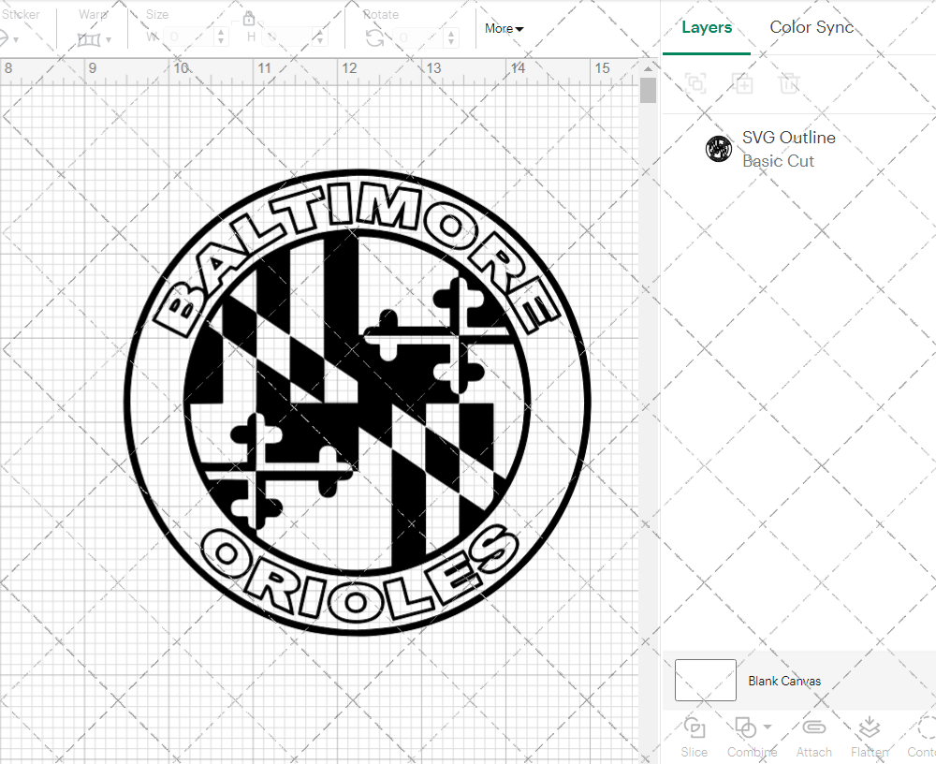The height and width of the screenshot is (764, 936).
Task: Delete layer using the trash icon
Action: coord(789,83)
